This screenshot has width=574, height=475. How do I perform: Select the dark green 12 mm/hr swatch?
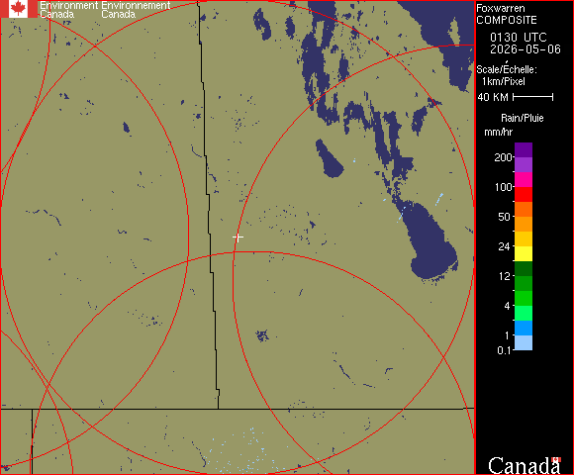point(524,268)
